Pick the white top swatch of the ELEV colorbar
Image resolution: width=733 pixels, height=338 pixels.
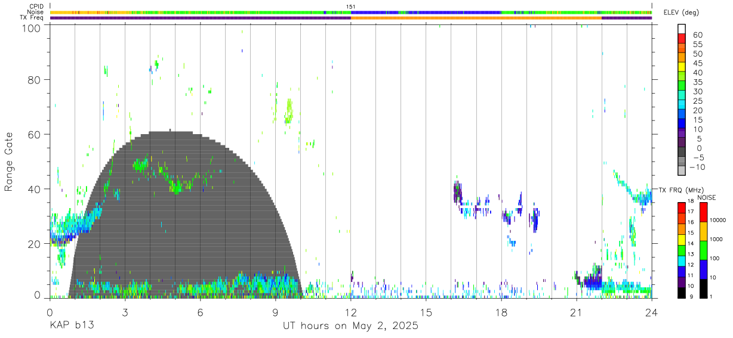(682, 29)
